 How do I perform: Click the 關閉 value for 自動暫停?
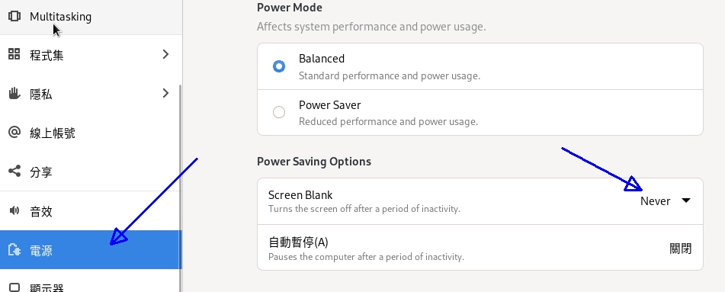coord(680,249)
